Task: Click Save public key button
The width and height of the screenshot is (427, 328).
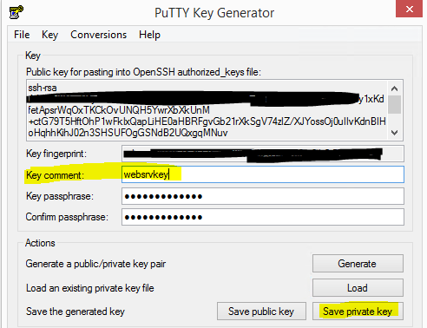Action: point(261,312)
